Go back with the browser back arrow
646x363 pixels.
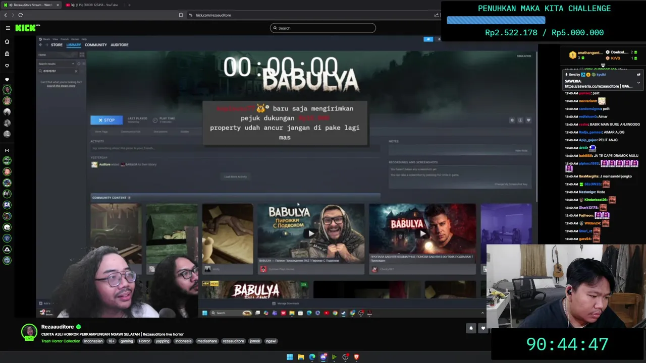coord(6,15)
